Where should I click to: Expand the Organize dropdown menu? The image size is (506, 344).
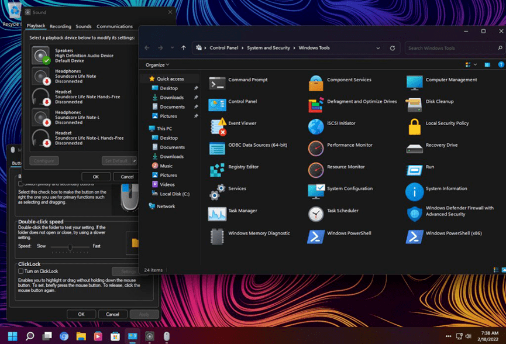pyautogui.click(x=157, y=65)
